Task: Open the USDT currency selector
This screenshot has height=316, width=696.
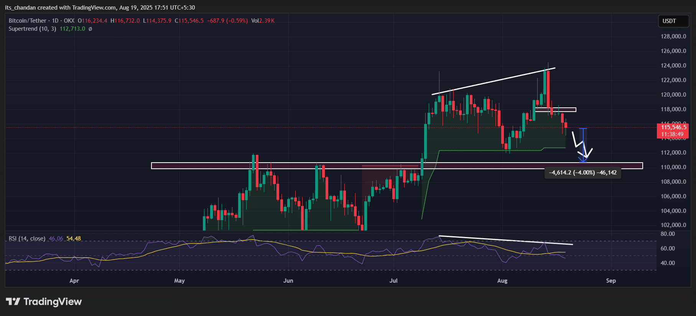Action: 673,21
